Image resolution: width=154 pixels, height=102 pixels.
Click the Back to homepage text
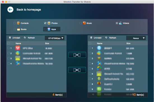[x=29, y=9]
